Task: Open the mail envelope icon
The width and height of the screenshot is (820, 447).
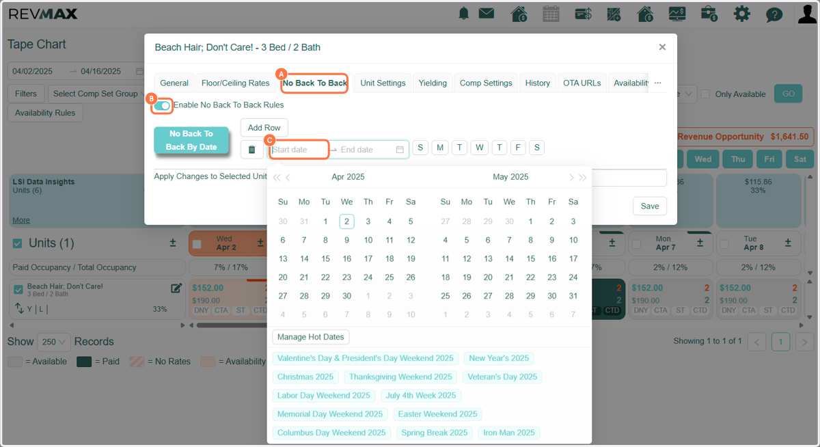Action: [x=487, y=13]
